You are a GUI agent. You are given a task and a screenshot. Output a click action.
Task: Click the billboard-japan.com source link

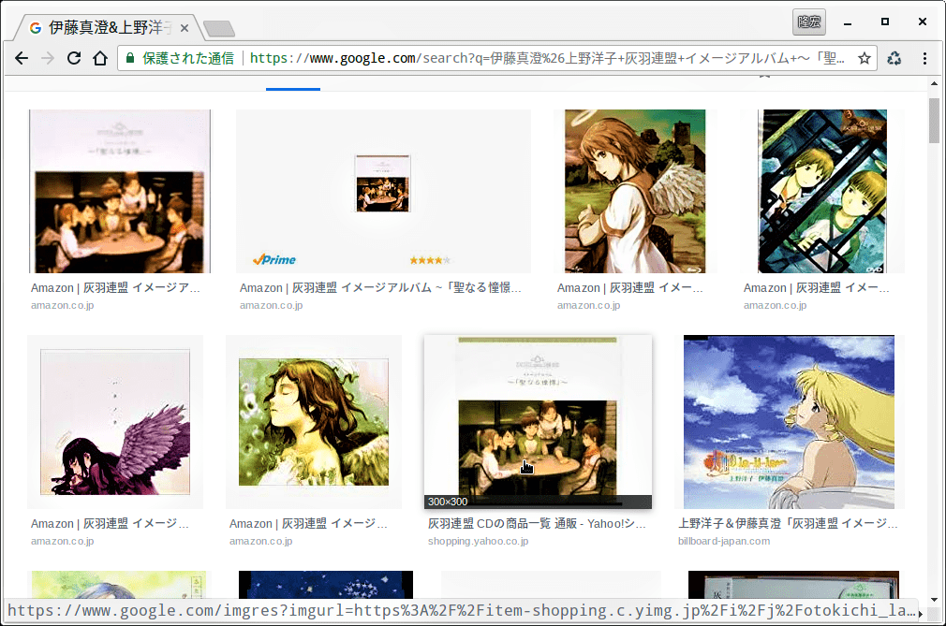click(724, 541)
